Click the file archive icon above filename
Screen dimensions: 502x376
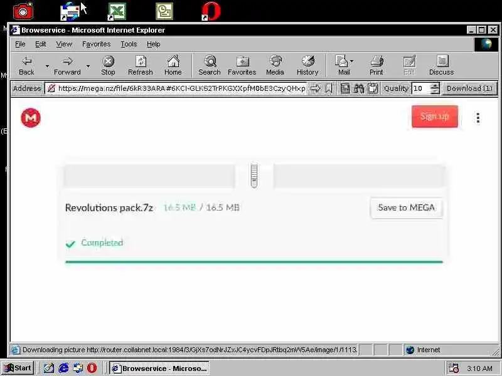[x=254, y=175]
